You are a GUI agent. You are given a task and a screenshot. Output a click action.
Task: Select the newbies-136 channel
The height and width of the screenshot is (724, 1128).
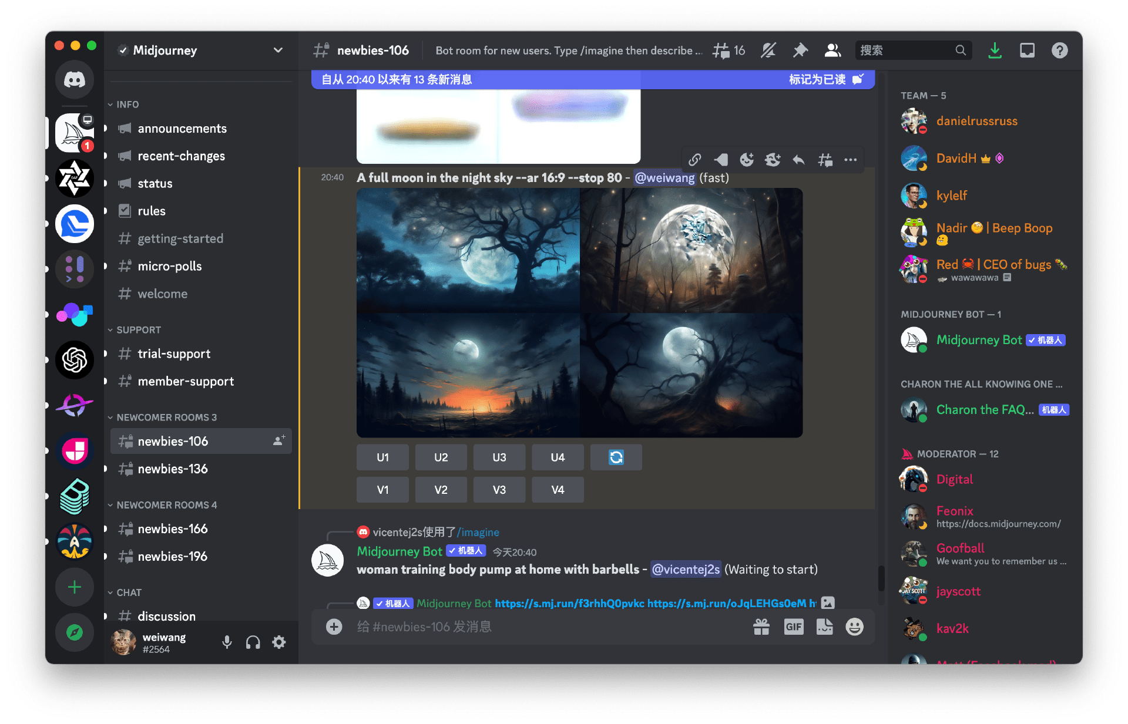click(173, 469)
